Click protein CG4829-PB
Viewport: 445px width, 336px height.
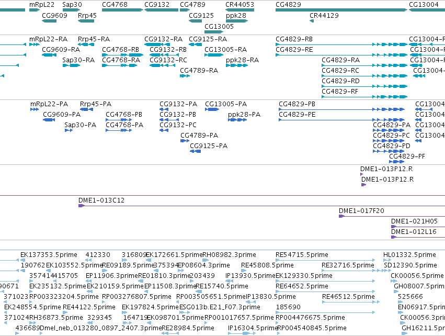click(x=341, y=109)
